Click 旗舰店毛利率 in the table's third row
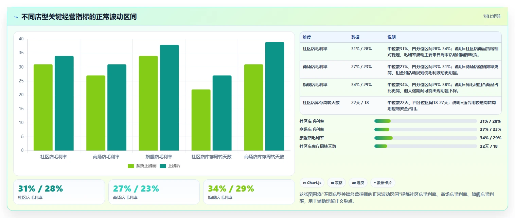The image size is (515, 218). click(315, 85)
